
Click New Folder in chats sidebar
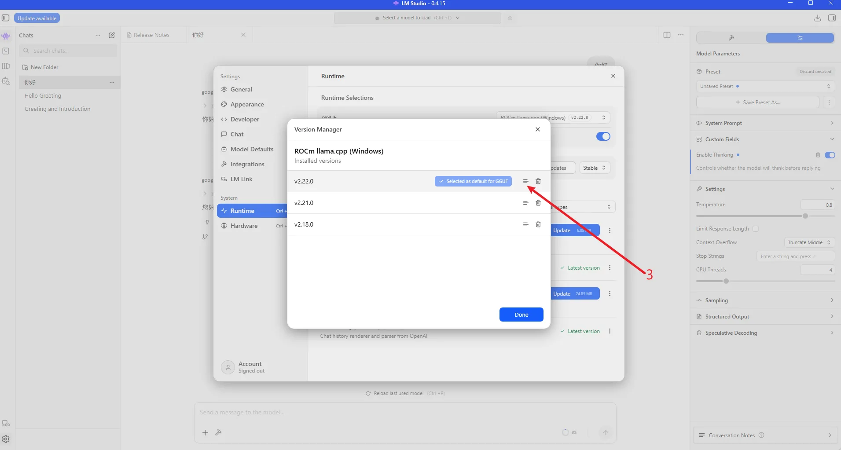[40, 67]
